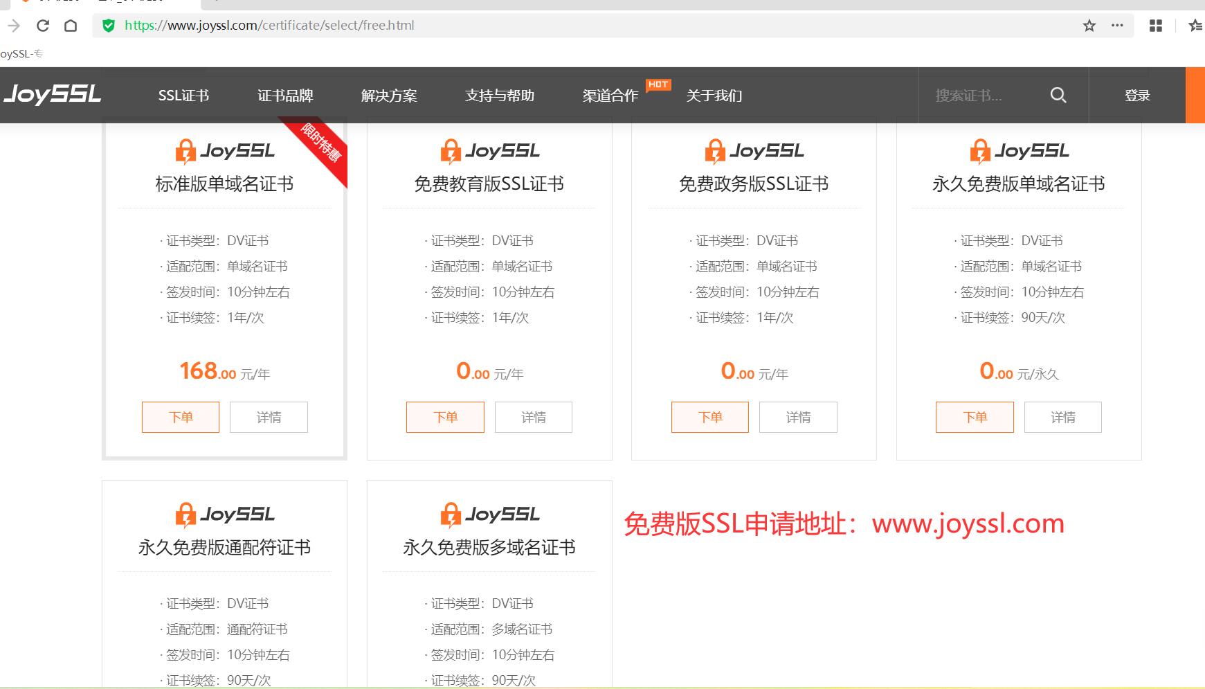Order the 永久免费版单域名证书 with 下单
1205x689 pixels.
tap(975, 417)
